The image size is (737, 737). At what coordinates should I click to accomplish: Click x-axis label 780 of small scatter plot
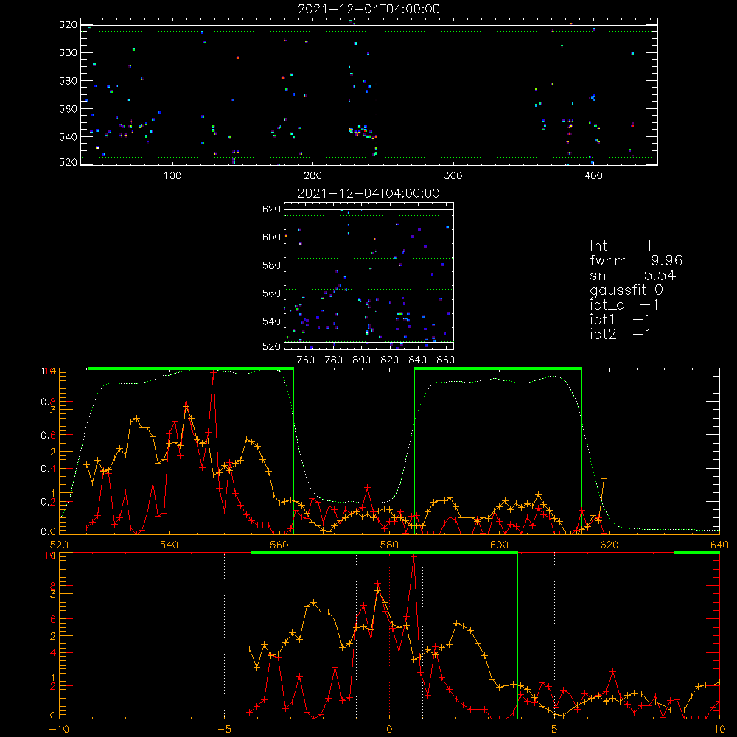pyautogui.click(x=334, y=360)
